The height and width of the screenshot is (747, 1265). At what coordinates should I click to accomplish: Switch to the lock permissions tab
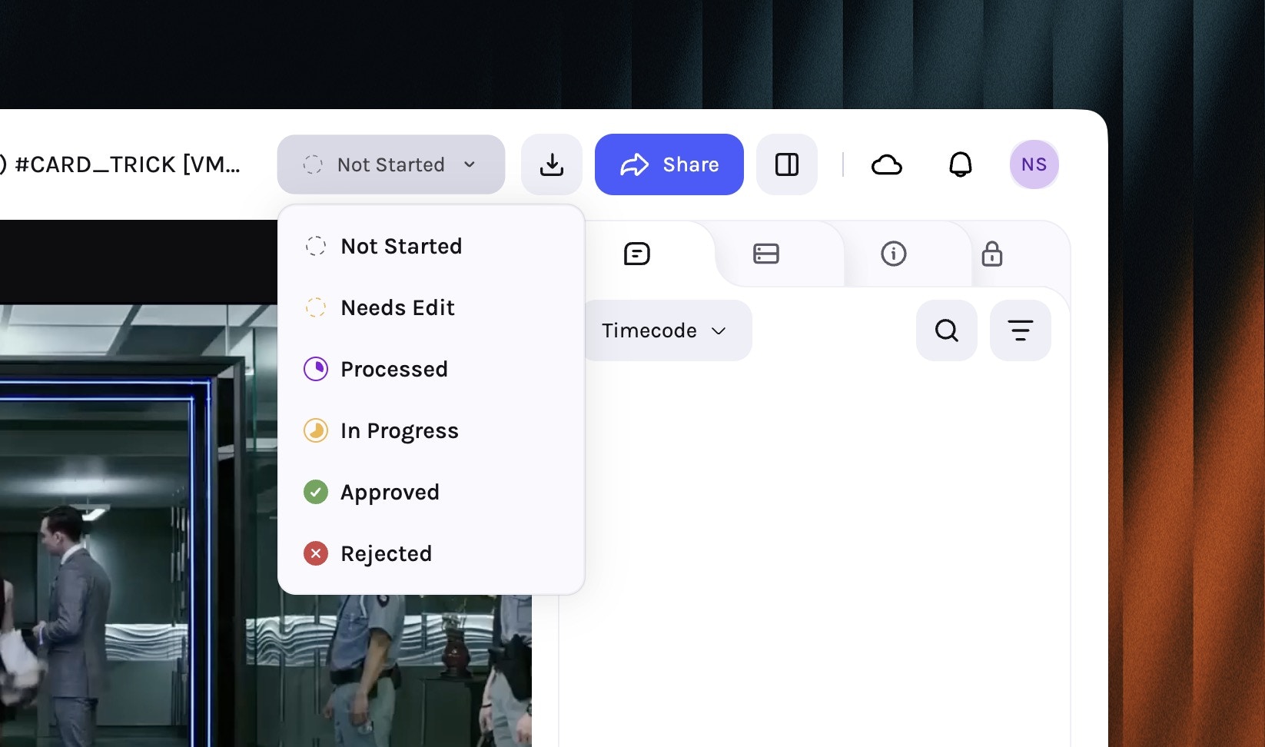coord(992,254)
